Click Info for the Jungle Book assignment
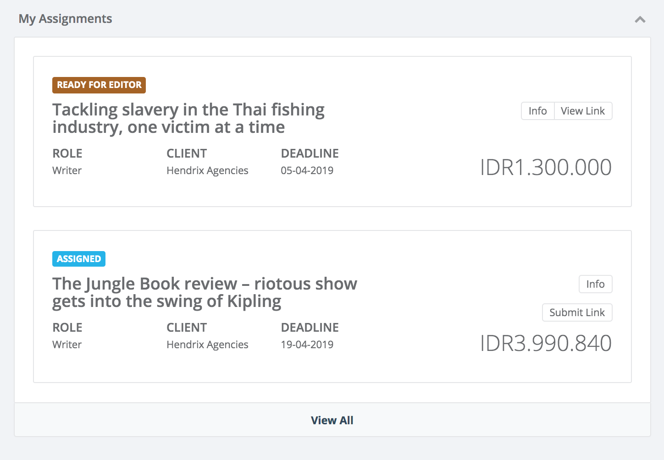Viewport: 664px width, 460px height. [595, 284]
